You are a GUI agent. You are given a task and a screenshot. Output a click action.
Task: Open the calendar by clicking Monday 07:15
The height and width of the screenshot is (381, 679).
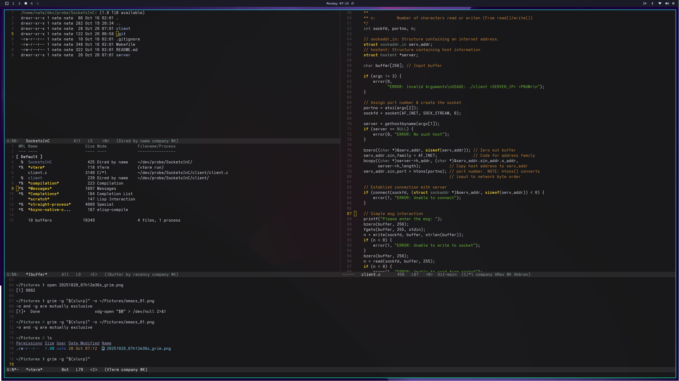(338, 3)
